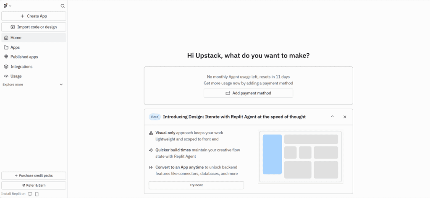This screenshot has width=430, height=198.
Task: Click Add payment method button
Action: click(248, 93)
